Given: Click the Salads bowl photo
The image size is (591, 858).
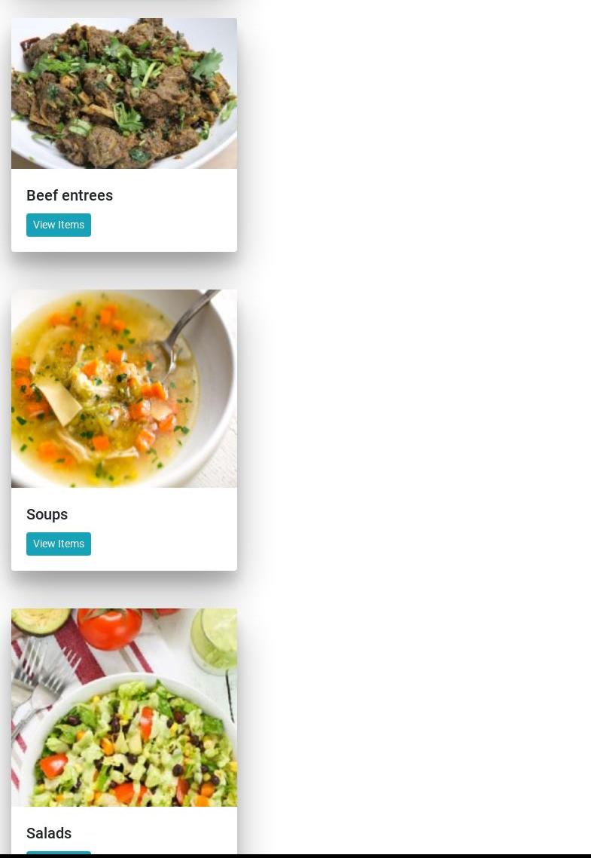Looking at the screenshot, I should [124, 707].
